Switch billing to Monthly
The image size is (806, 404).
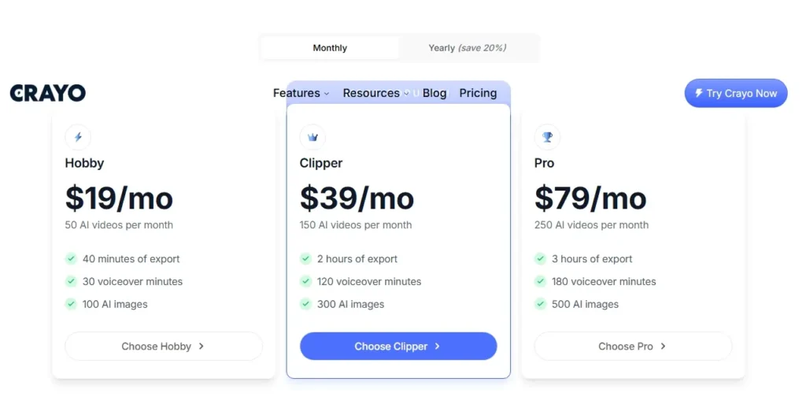pyautogui.click(x=330, y=48)
